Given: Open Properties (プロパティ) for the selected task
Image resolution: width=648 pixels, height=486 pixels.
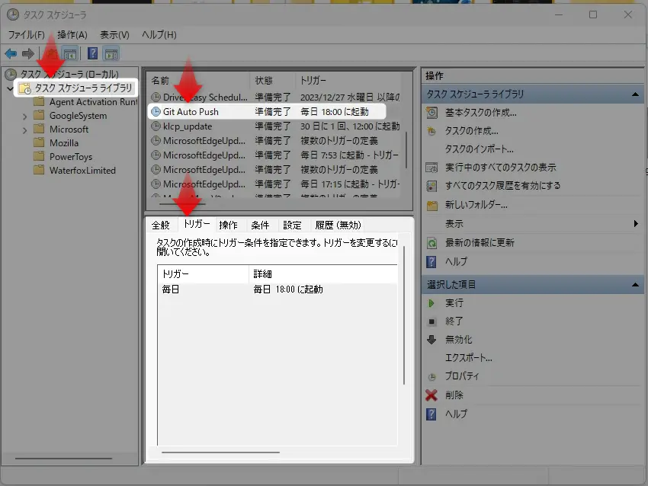Looking at the screenshot, I should (462, 376).
